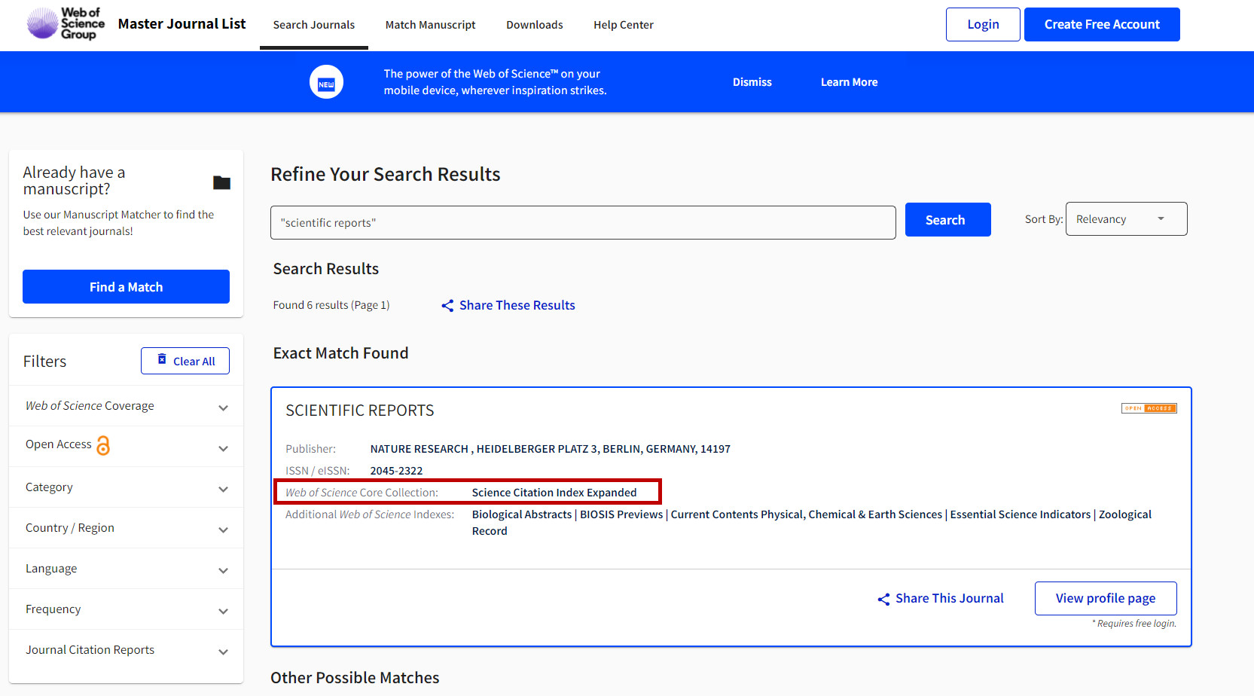Click the Find a Match button

tap(126, 287)
